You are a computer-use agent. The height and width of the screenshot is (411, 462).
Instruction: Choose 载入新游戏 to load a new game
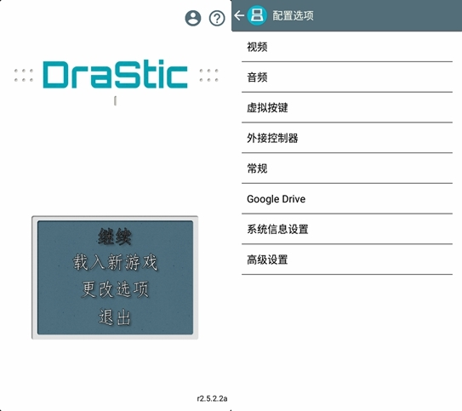(115, 262)
